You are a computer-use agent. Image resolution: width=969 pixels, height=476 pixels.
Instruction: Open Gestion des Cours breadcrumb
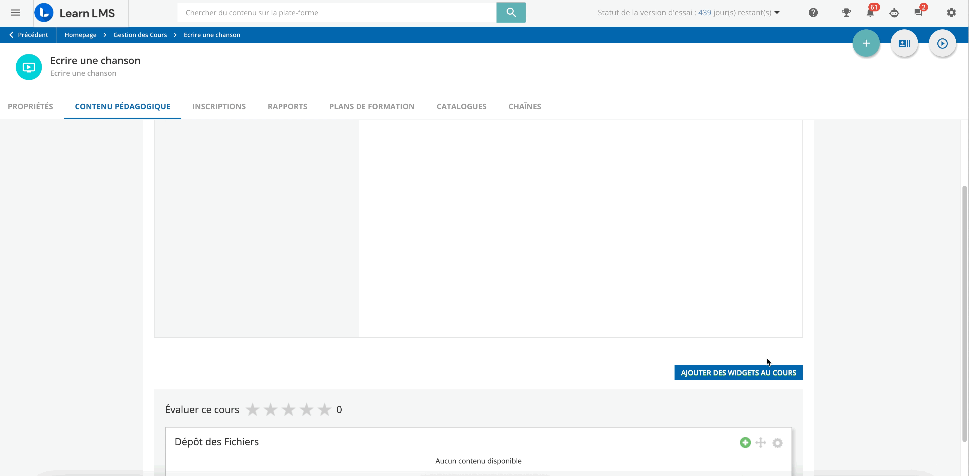point(140,35)
